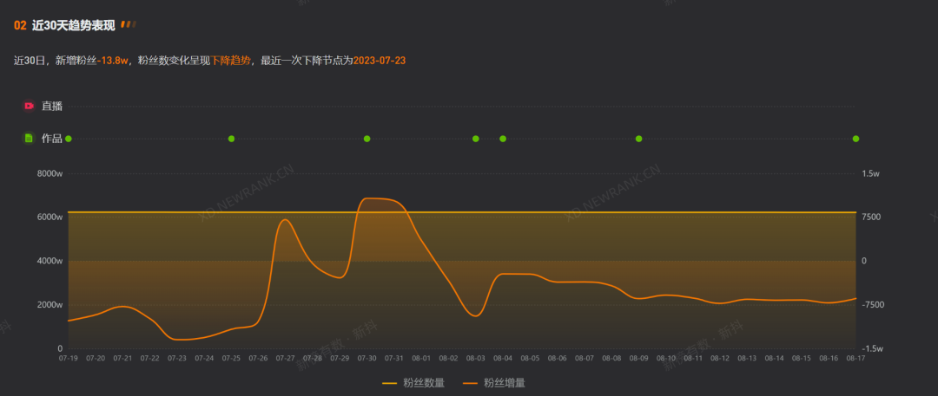
Task: Click the 08-06 date label
Action: (x=558, y=359)
